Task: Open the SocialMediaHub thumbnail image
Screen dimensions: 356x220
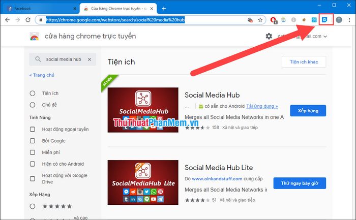Action: [143, 110]
